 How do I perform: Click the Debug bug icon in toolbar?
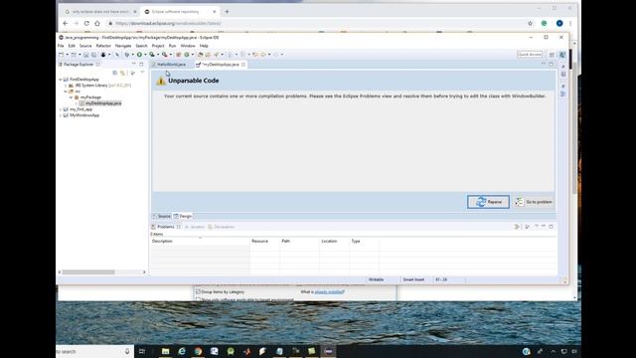[127, 55]
